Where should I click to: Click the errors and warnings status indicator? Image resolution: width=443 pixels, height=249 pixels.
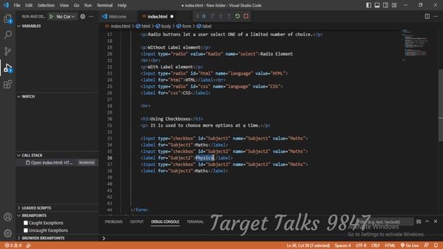(x=13, y=246)
